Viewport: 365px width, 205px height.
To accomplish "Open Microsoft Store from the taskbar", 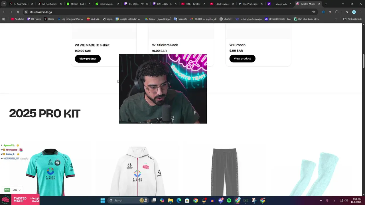I will (187, 200).
